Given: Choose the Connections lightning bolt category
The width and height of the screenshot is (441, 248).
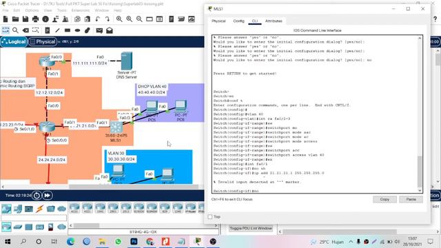Looking at the screenshot, I should point(40,209).
